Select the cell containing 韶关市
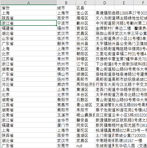The width and height of the screenshot is (147, 148). coord(66,44)
